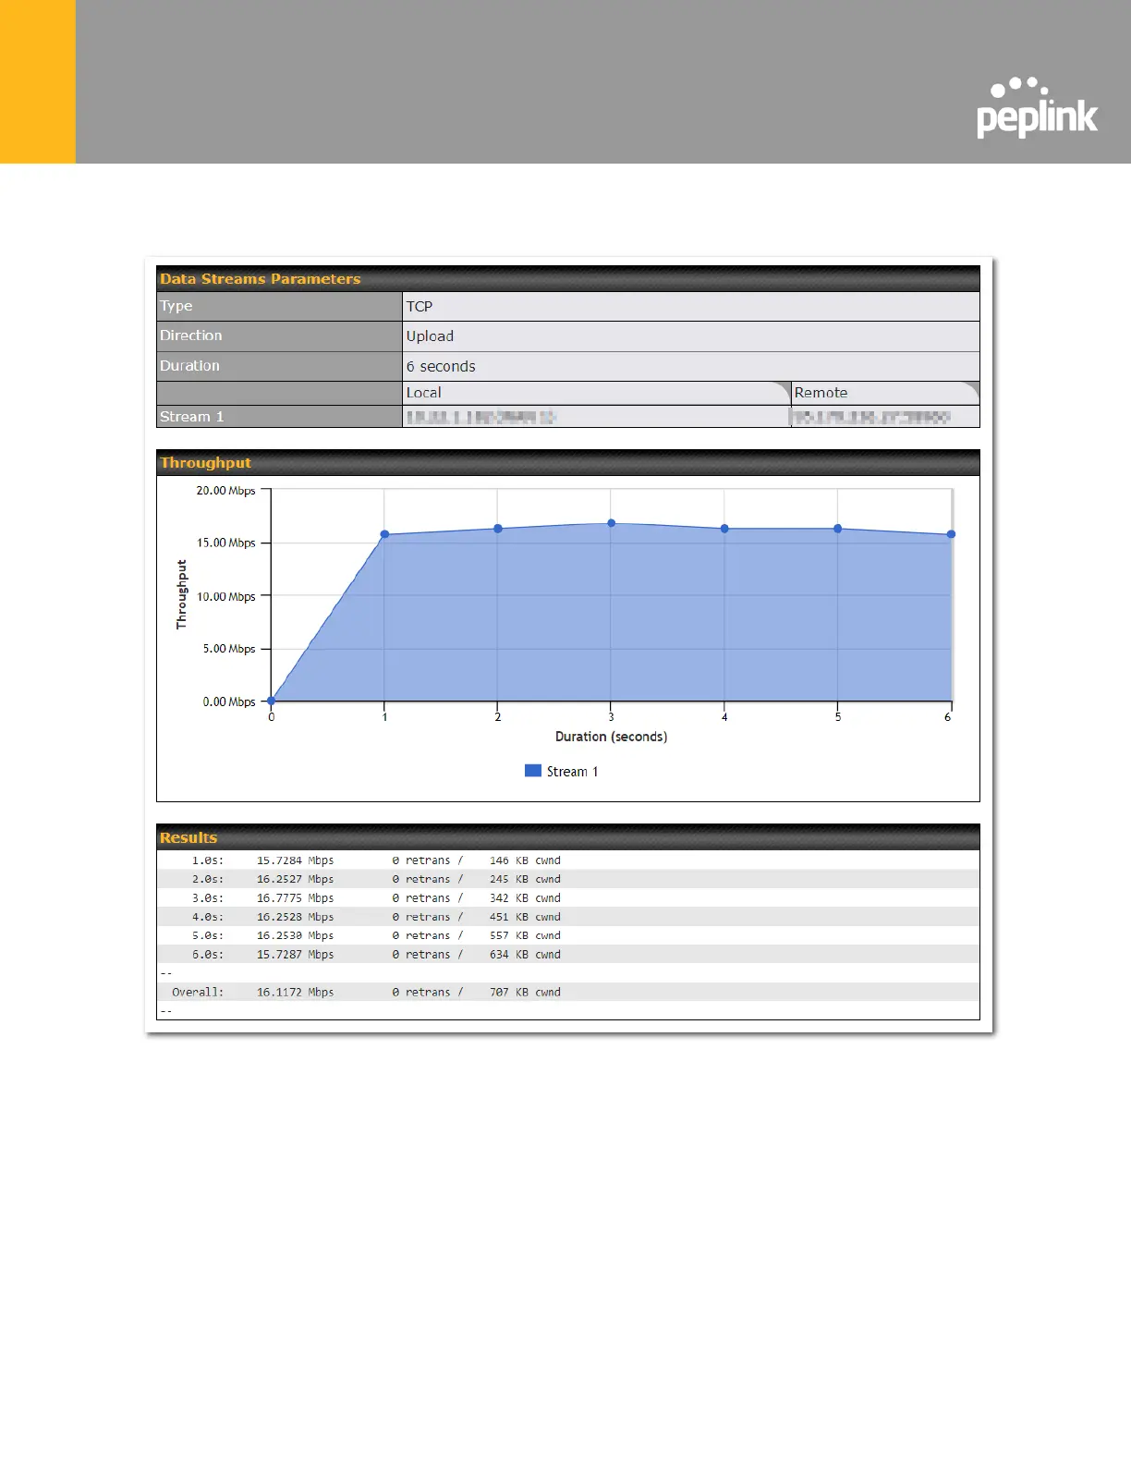Click the data point at 4 seconds

(x=724, y=529)
